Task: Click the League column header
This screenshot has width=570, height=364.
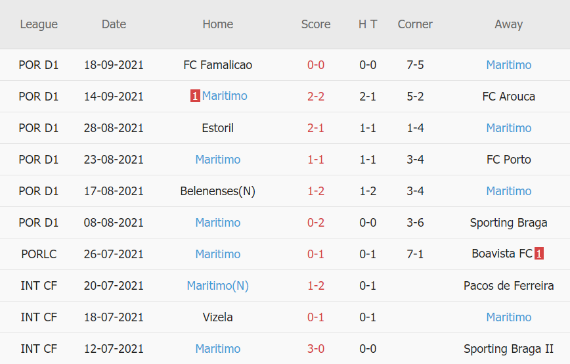Action: pos(39,24)
